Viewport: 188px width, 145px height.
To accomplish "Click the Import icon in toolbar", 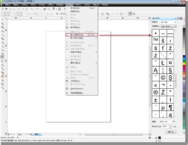I will [45, 9].
